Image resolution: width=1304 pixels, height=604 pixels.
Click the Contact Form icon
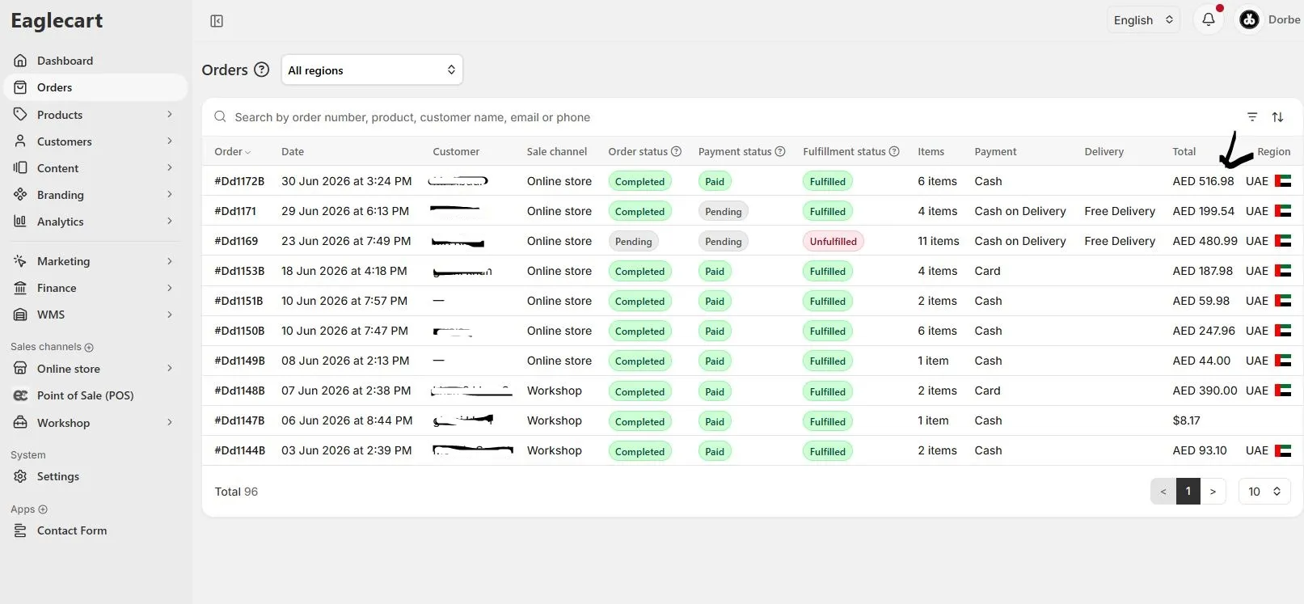pyautogui.click(x=20, y=530)
